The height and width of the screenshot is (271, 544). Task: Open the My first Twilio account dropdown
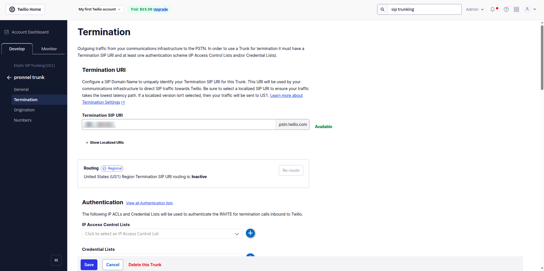100,9
